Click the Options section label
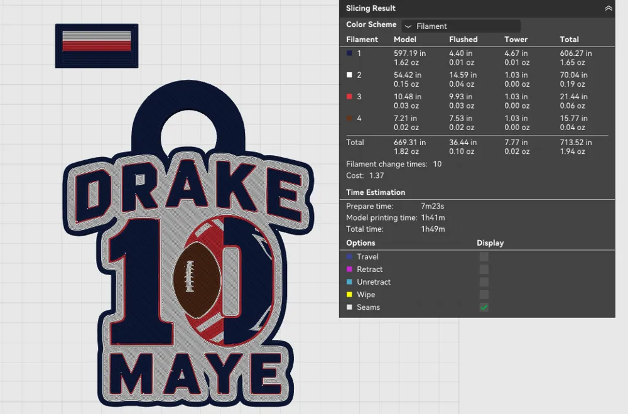The height and width of the screenshot is (414, 628). pos(360,242)
